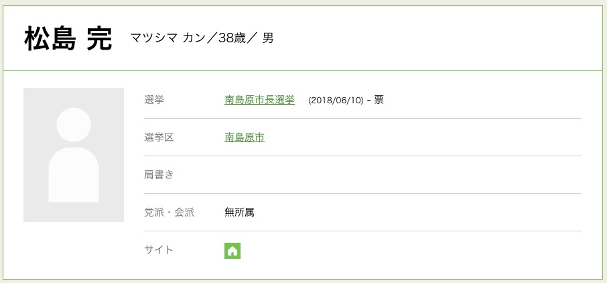
Task: Click the 男 gender text
Action: point(268,38)
